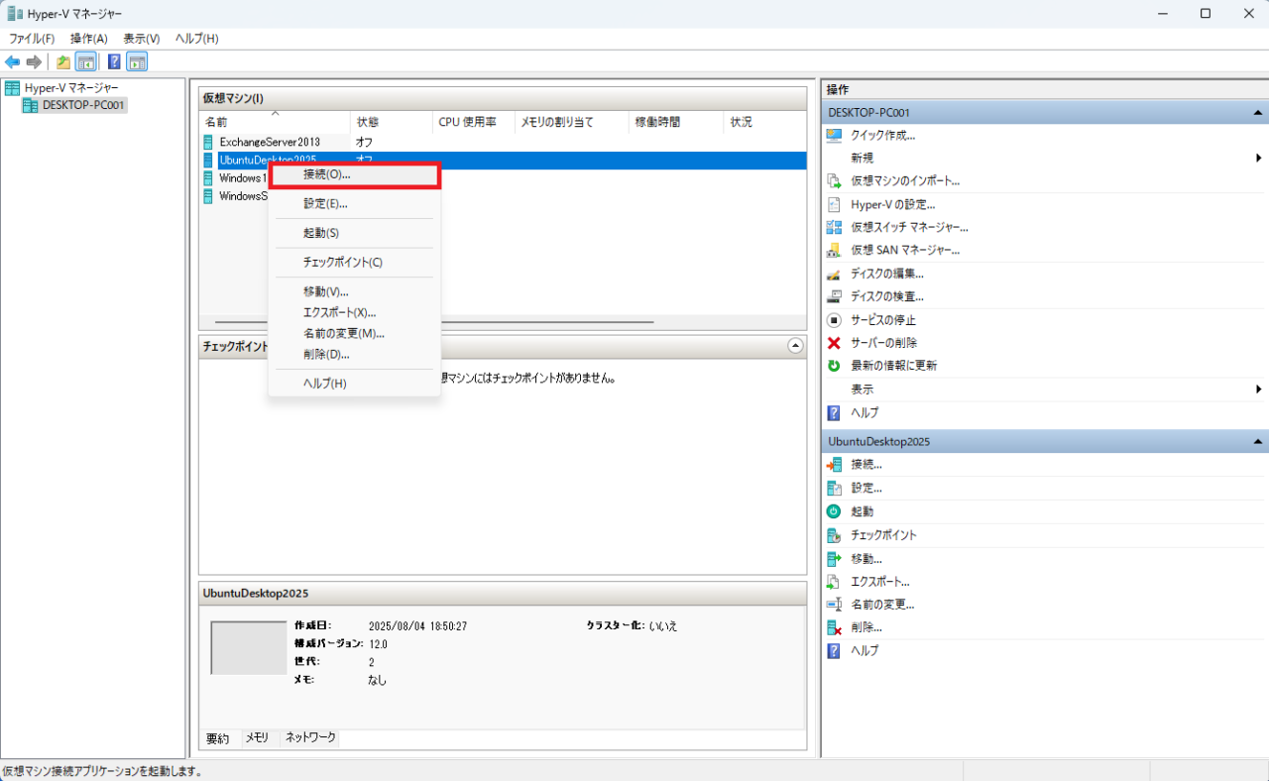Click ディスクの編集 icon

click(834, 274)
